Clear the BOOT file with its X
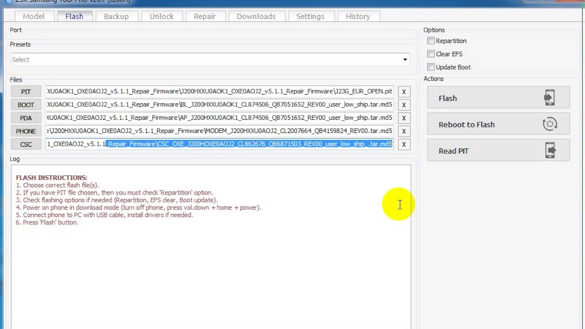 pyautogui.click(x=404, y=105)
